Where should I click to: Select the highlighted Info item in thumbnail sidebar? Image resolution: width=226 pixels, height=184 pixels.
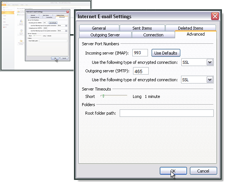(x=8, y=13)
